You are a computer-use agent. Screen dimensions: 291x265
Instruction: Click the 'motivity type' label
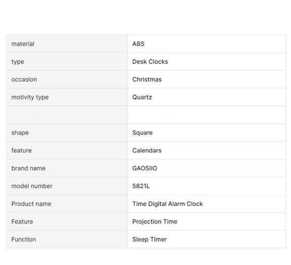coord(30,97)
